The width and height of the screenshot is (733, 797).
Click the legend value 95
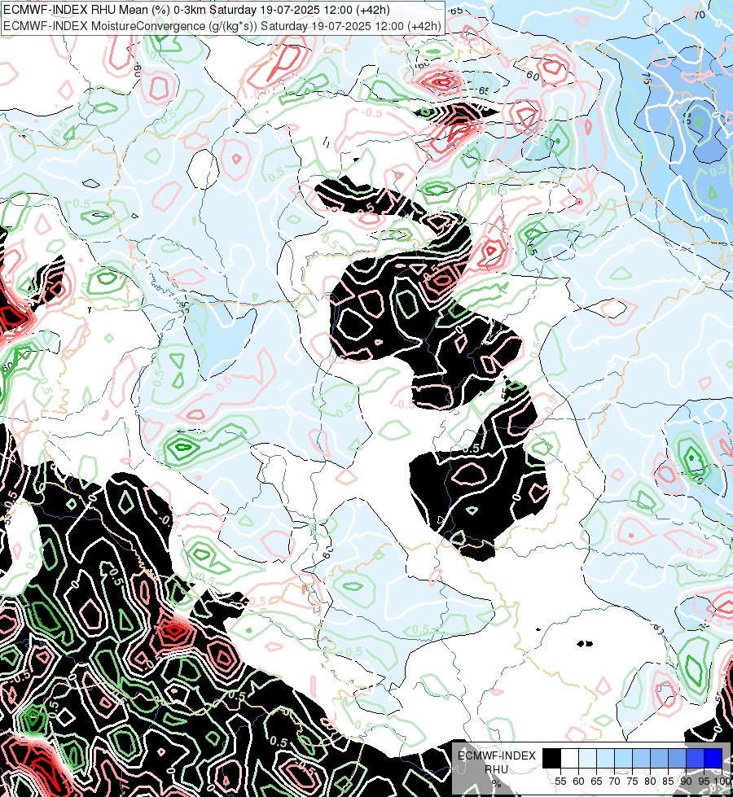[704, 782]
